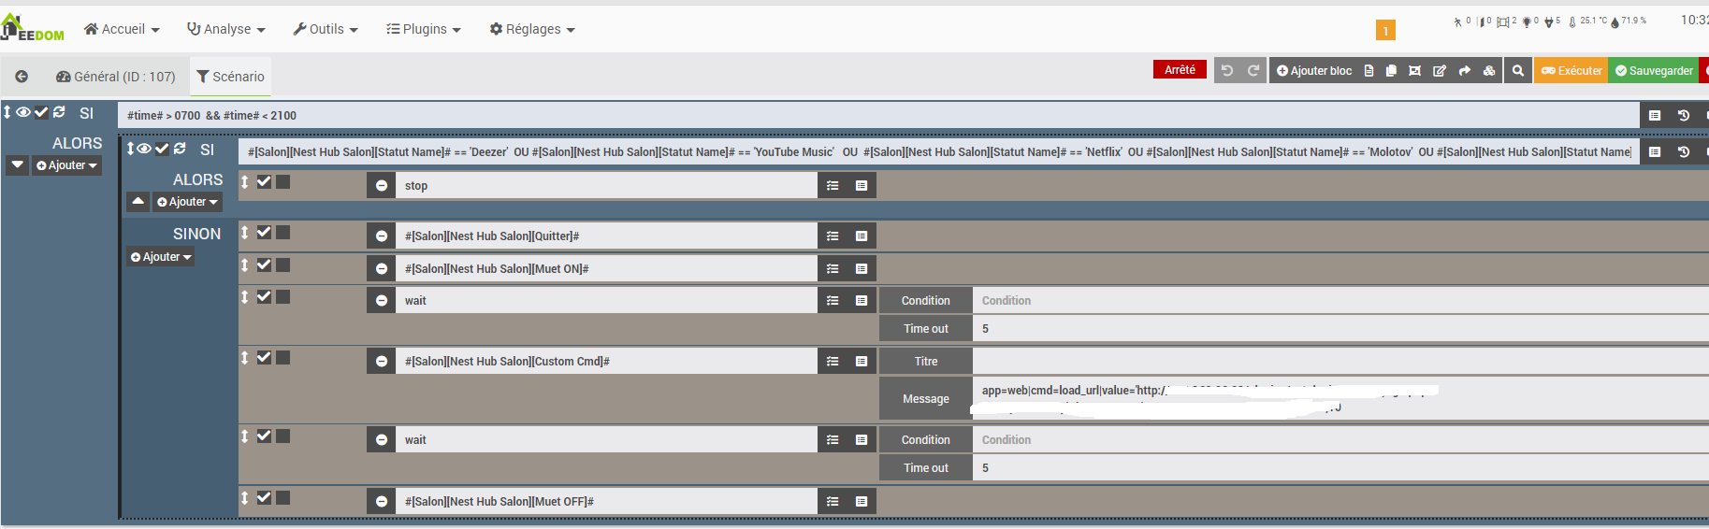Uncheck the outer SI block enable checkbox
The height and width of the screenshot is (529, 1709).
pyautogui.click(x=41, y=112)
